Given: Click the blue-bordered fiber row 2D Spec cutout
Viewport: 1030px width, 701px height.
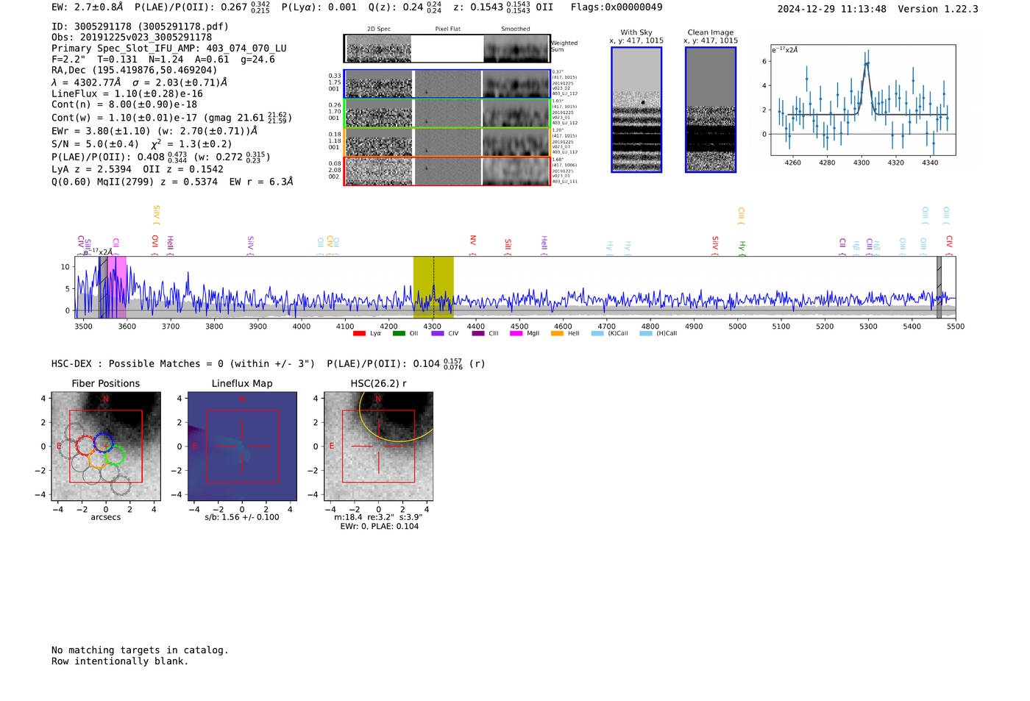Looking at the screenshot, I should pyautogui.click(x=379, y=84).
